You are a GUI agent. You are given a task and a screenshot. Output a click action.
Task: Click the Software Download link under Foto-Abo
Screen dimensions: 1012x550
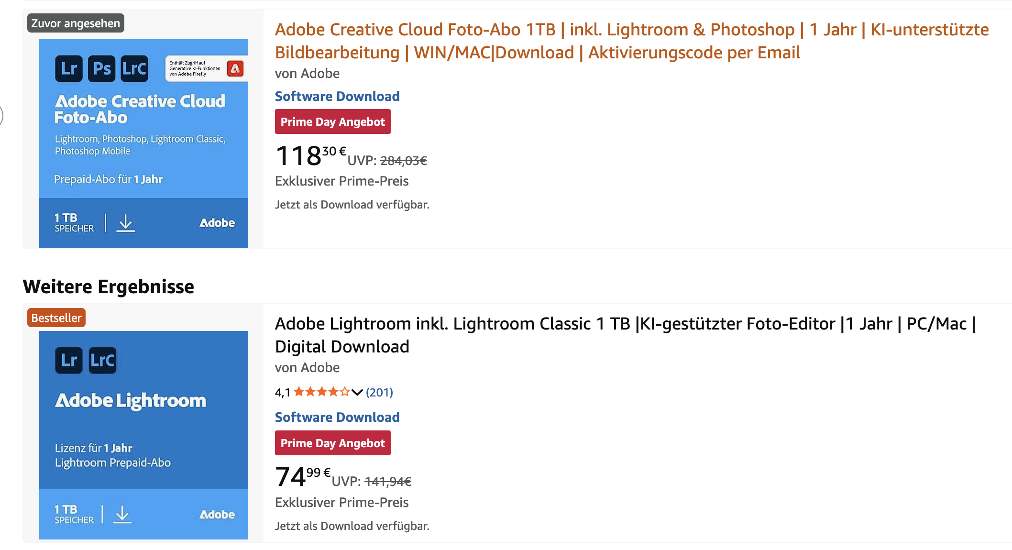[337, 96]
